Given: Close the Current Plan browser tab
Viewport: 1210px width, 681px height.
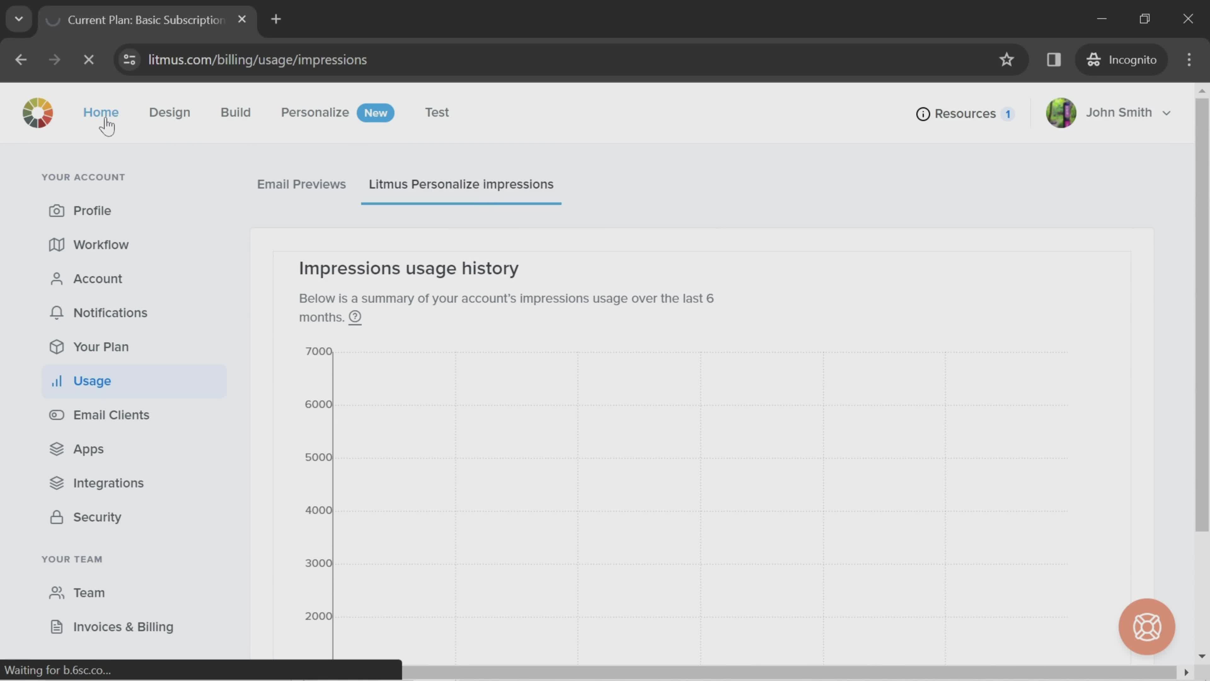Looking at the screenshot, I should 242,19.
